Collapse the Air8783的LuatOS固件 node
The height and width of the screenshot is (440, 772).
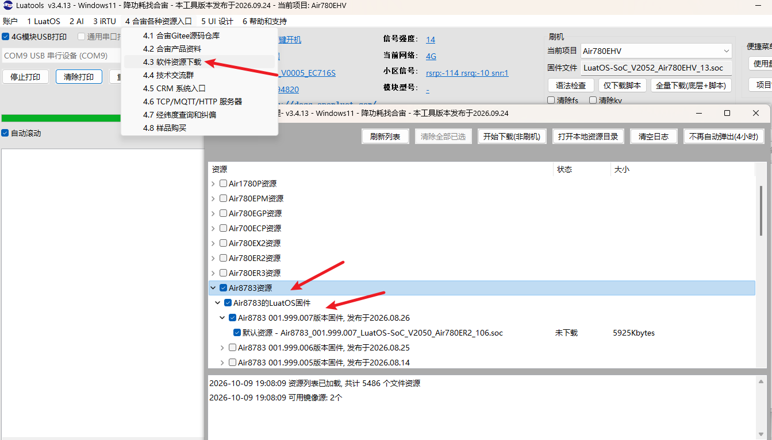pos(218,303)
